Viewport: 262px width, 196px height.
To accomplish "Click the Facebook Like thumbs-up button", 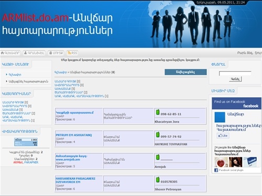I will pos(223,135).
